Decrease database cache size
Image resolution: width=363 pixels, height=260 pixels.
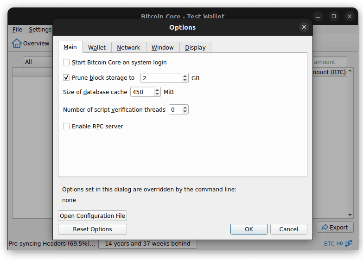click(157, 94)
